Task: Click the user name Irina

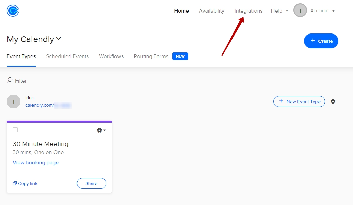Action: tap(30, 98)
